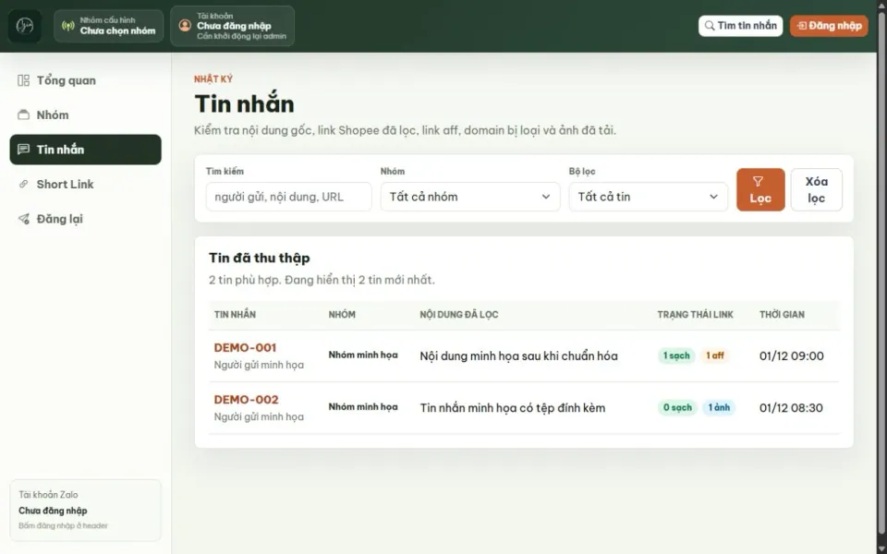Open message DEMO-002
The width and height of the screenshot is (887, 554).
[x=246, y=399]
